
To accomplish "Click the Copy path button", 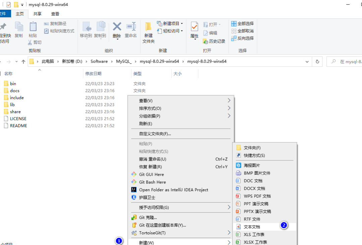I will (x=55, y=23).
